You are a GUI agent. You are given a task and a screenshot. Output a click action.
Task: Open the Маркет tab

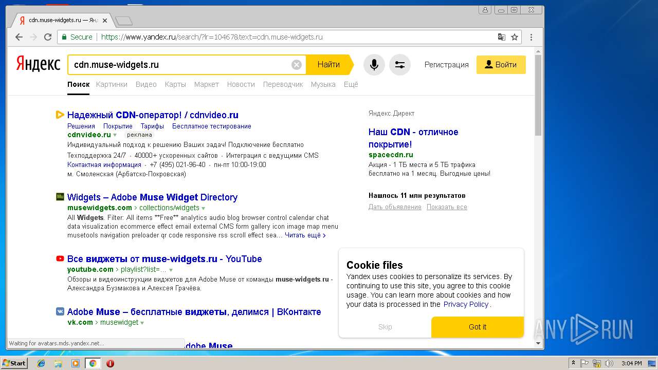tap(207, 84)
